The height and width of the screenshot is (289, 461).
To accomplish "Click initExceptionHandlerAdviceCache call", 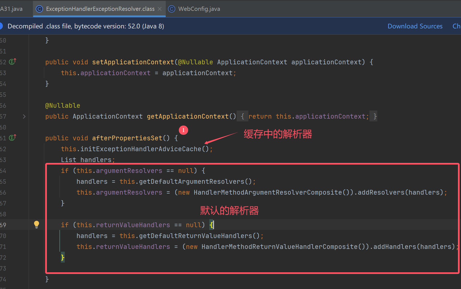I will 141,149.
